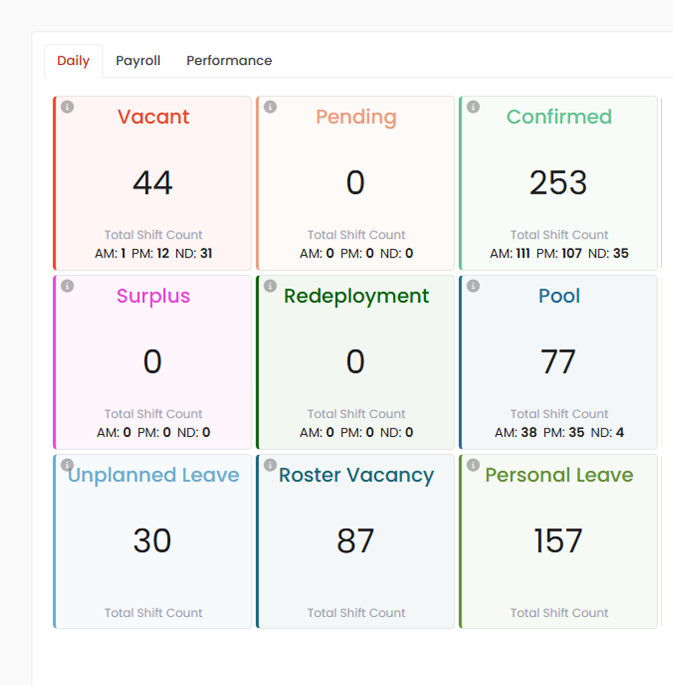Click the Personal Leave count 157
Image resolution: width=673 pixels, height=685 pixels.
(x=558, y=541)
